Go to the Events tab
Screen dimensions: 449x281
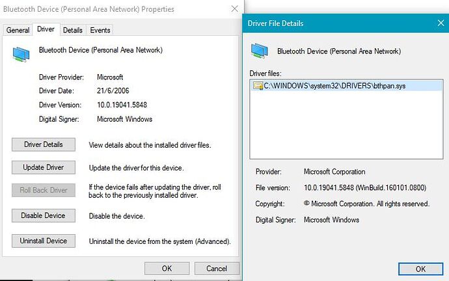pos(100,30)
